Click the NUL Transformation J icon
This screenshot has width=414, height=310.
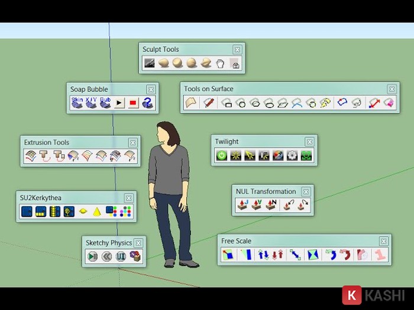(242, 205)
